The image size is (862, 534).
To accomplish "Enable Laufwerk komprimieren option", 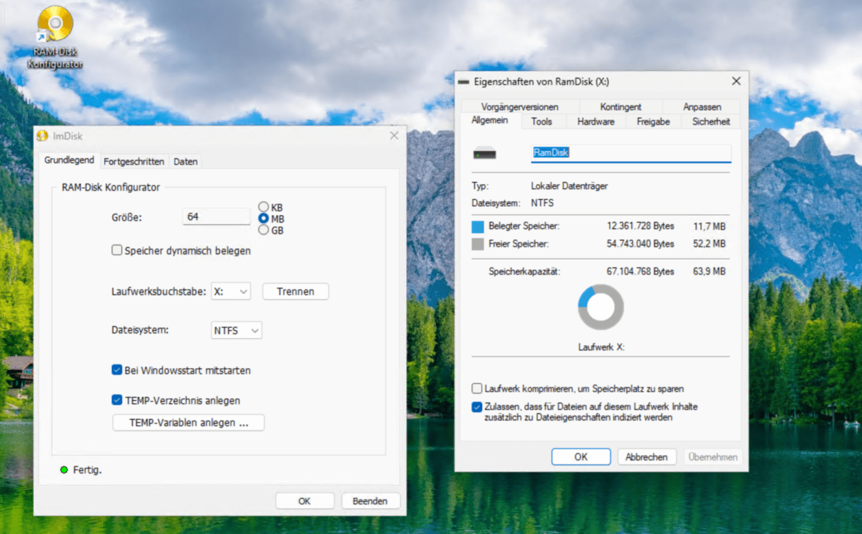I will [476, 388].
